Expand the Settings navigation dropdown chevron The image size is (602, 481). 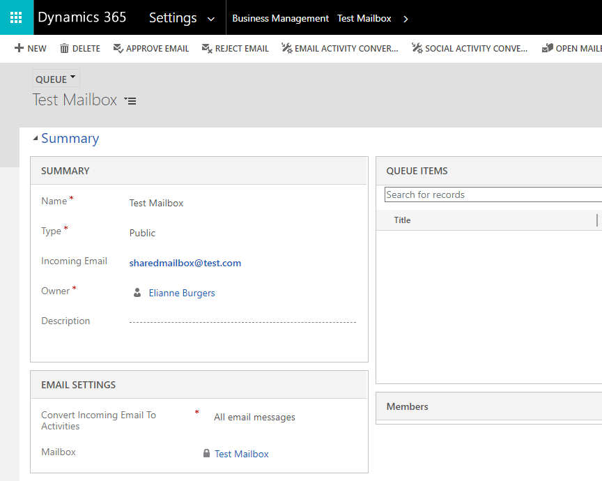click(211, 19)
